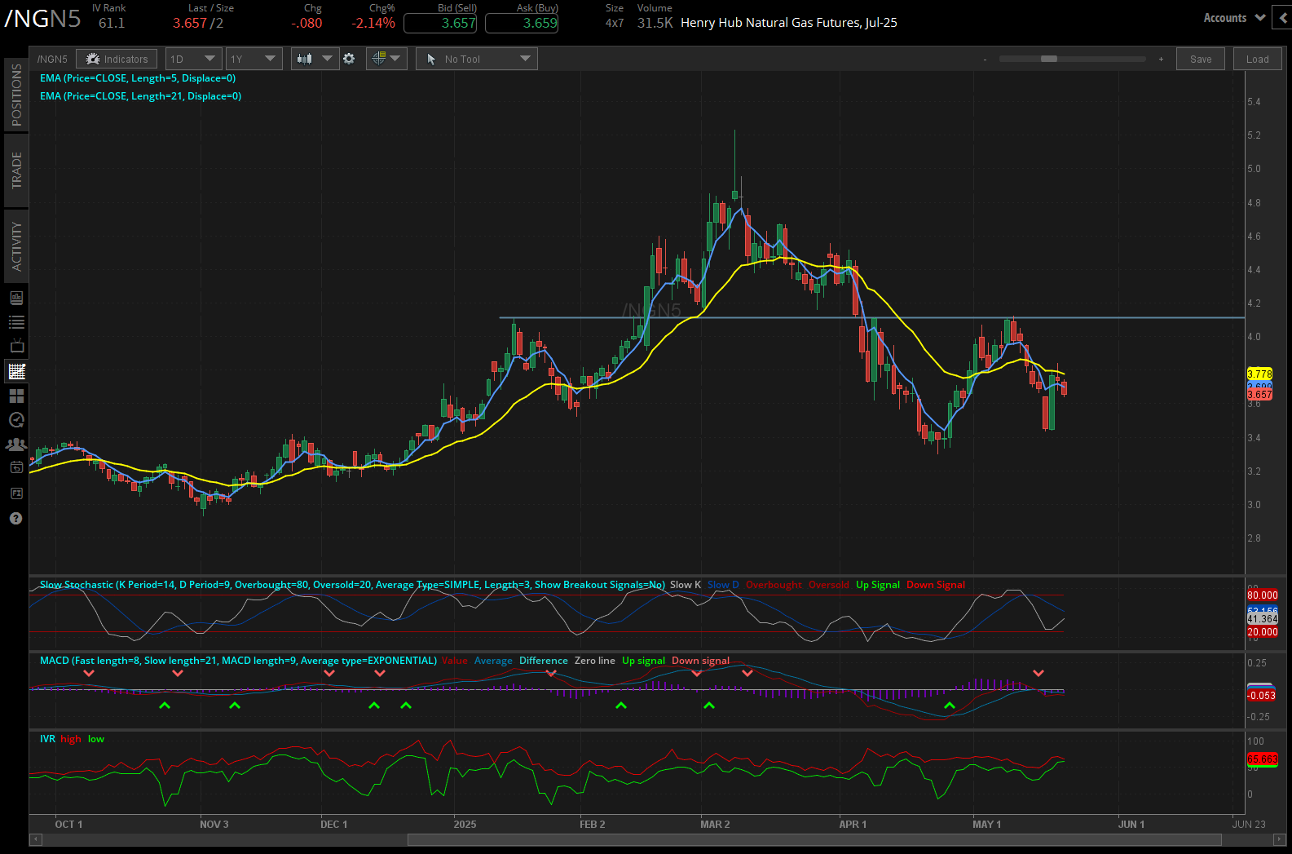The width and height of the screenshot is (1292, 854).
Task: Open the FX sidebar icon
Action: tap(16, 493)
